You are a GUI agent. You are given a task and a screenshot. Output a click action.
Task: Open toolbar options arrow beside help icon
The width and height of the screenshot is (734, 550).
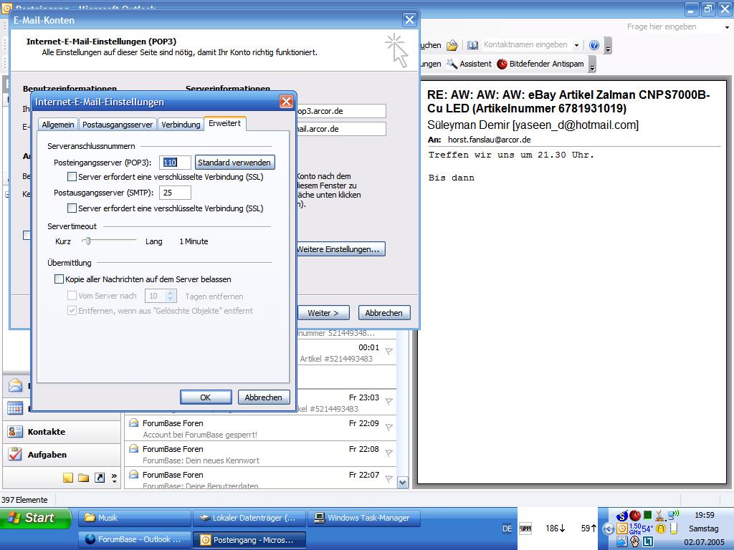pos(608,46)
